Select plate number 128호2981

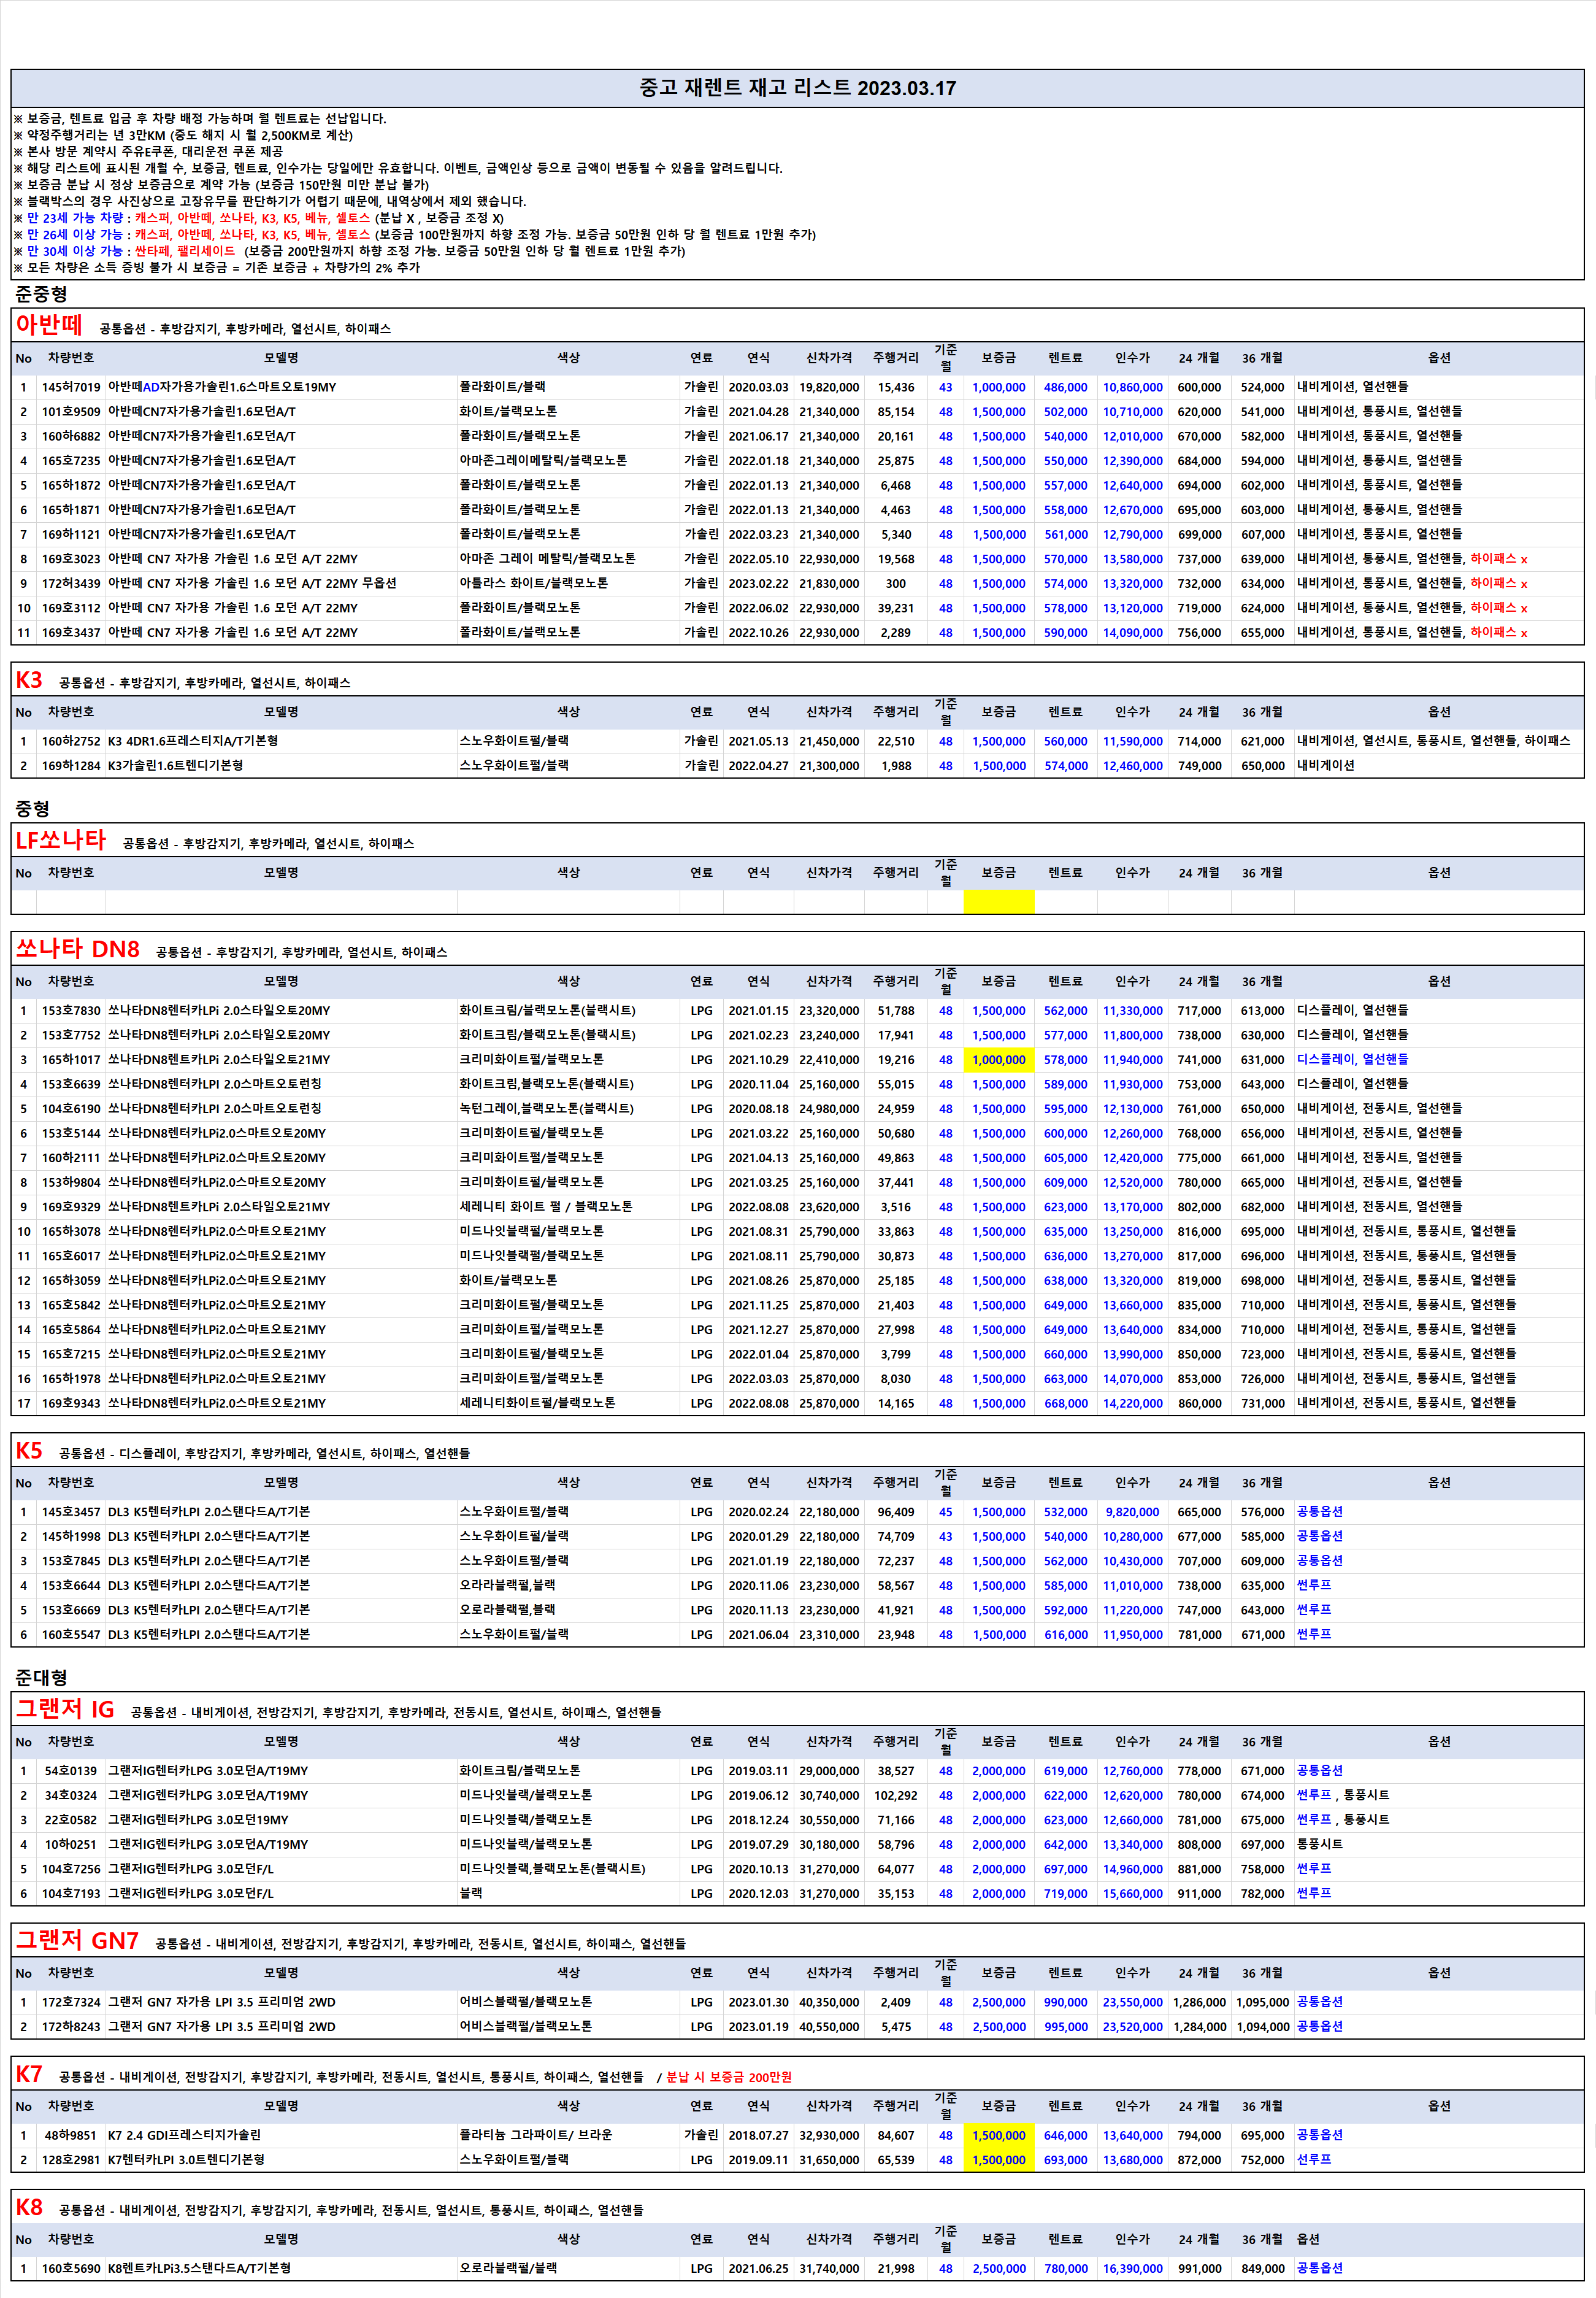tap(71, 2159)
